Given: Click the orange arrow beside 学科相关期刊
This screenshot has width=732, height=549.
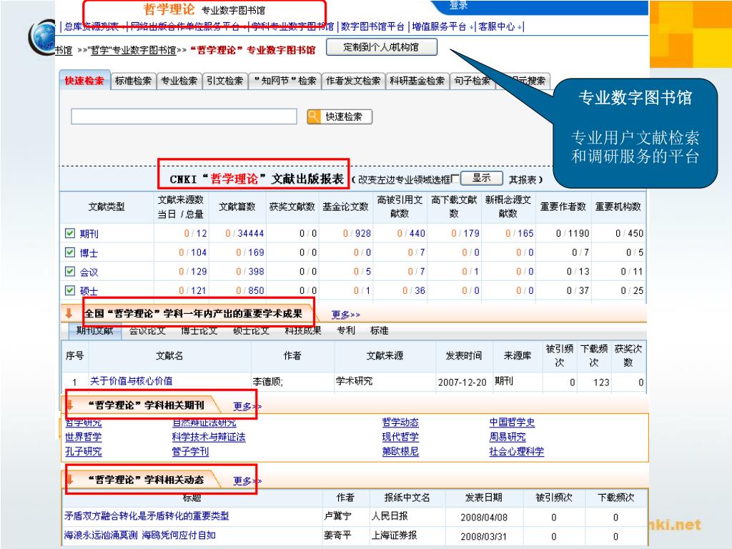Looking at the screenshot, I should pyautogui.click(x=70, y=405).
